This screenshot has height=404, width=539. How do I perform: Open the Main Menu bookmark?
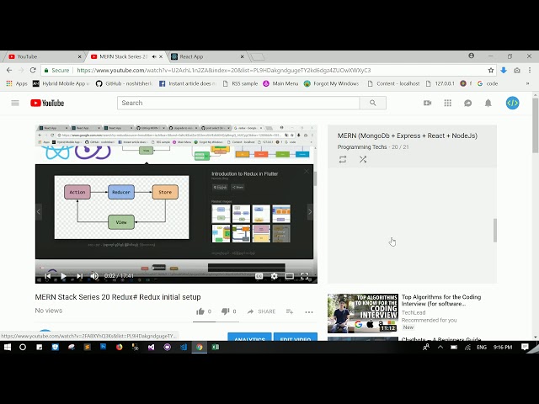280,83
